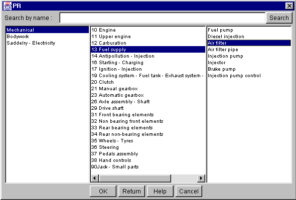Choose Injection pump control
This screenshot has width=296, height=200.
[x=249, y=76]
